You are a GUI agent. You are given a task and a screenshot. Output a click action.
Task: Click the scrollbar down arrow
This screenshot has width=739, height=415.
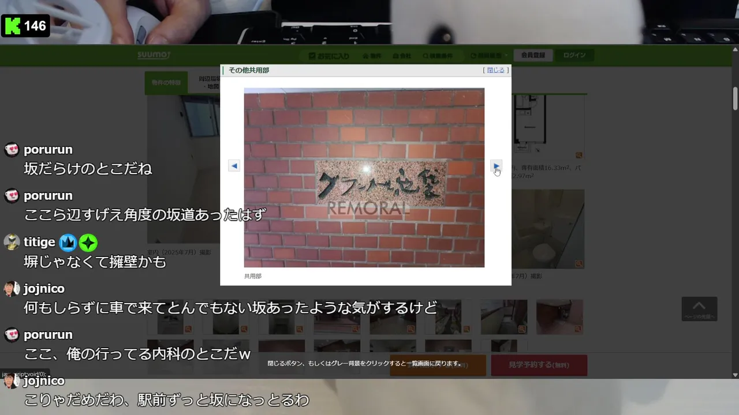coord(735,375)
